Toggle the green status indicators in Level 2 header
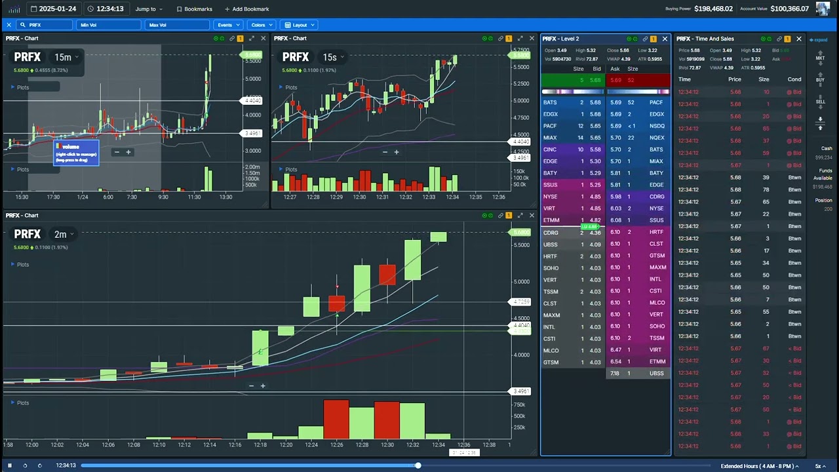The width and height of the screenshot is (839, 472). pyautogui.click(x=631, y=39)
